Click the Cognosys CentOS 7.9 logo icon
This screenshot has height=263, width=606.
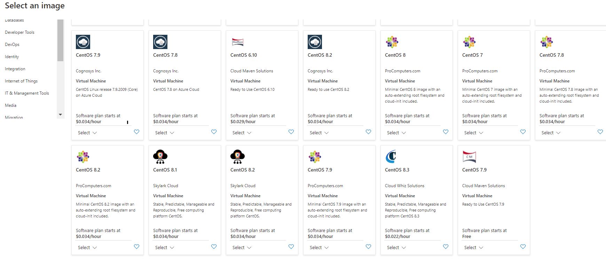click(83, 42)
